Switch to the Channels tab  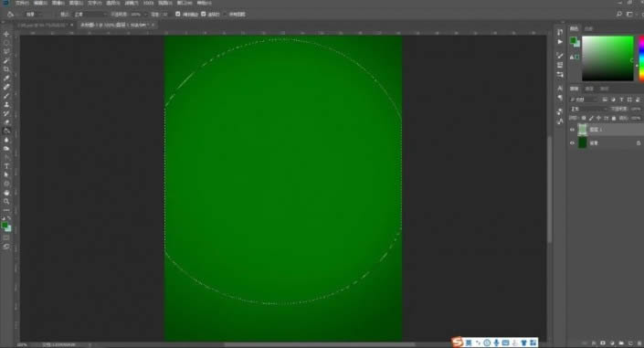coord(589,89)
